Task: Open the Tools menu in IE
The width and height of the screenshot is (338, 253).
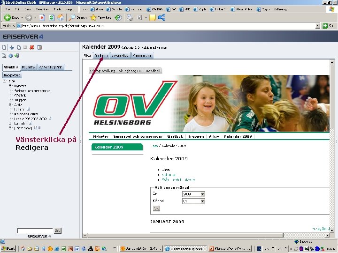Action: coord(57,9)
